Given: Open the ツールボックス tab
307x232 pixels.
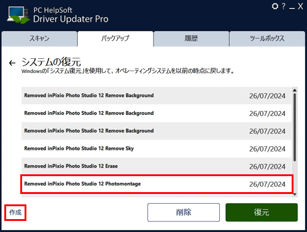Looking at the screenshot, I should [267, 39].
